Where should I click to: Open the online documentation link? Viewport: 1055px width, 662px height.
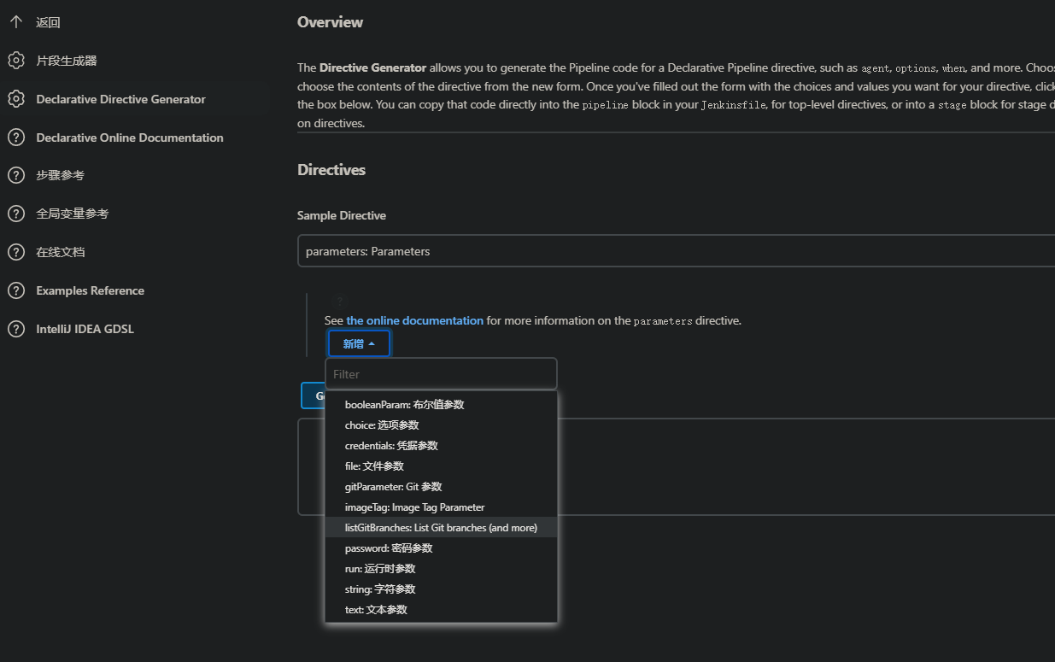[x=414, y=321]
